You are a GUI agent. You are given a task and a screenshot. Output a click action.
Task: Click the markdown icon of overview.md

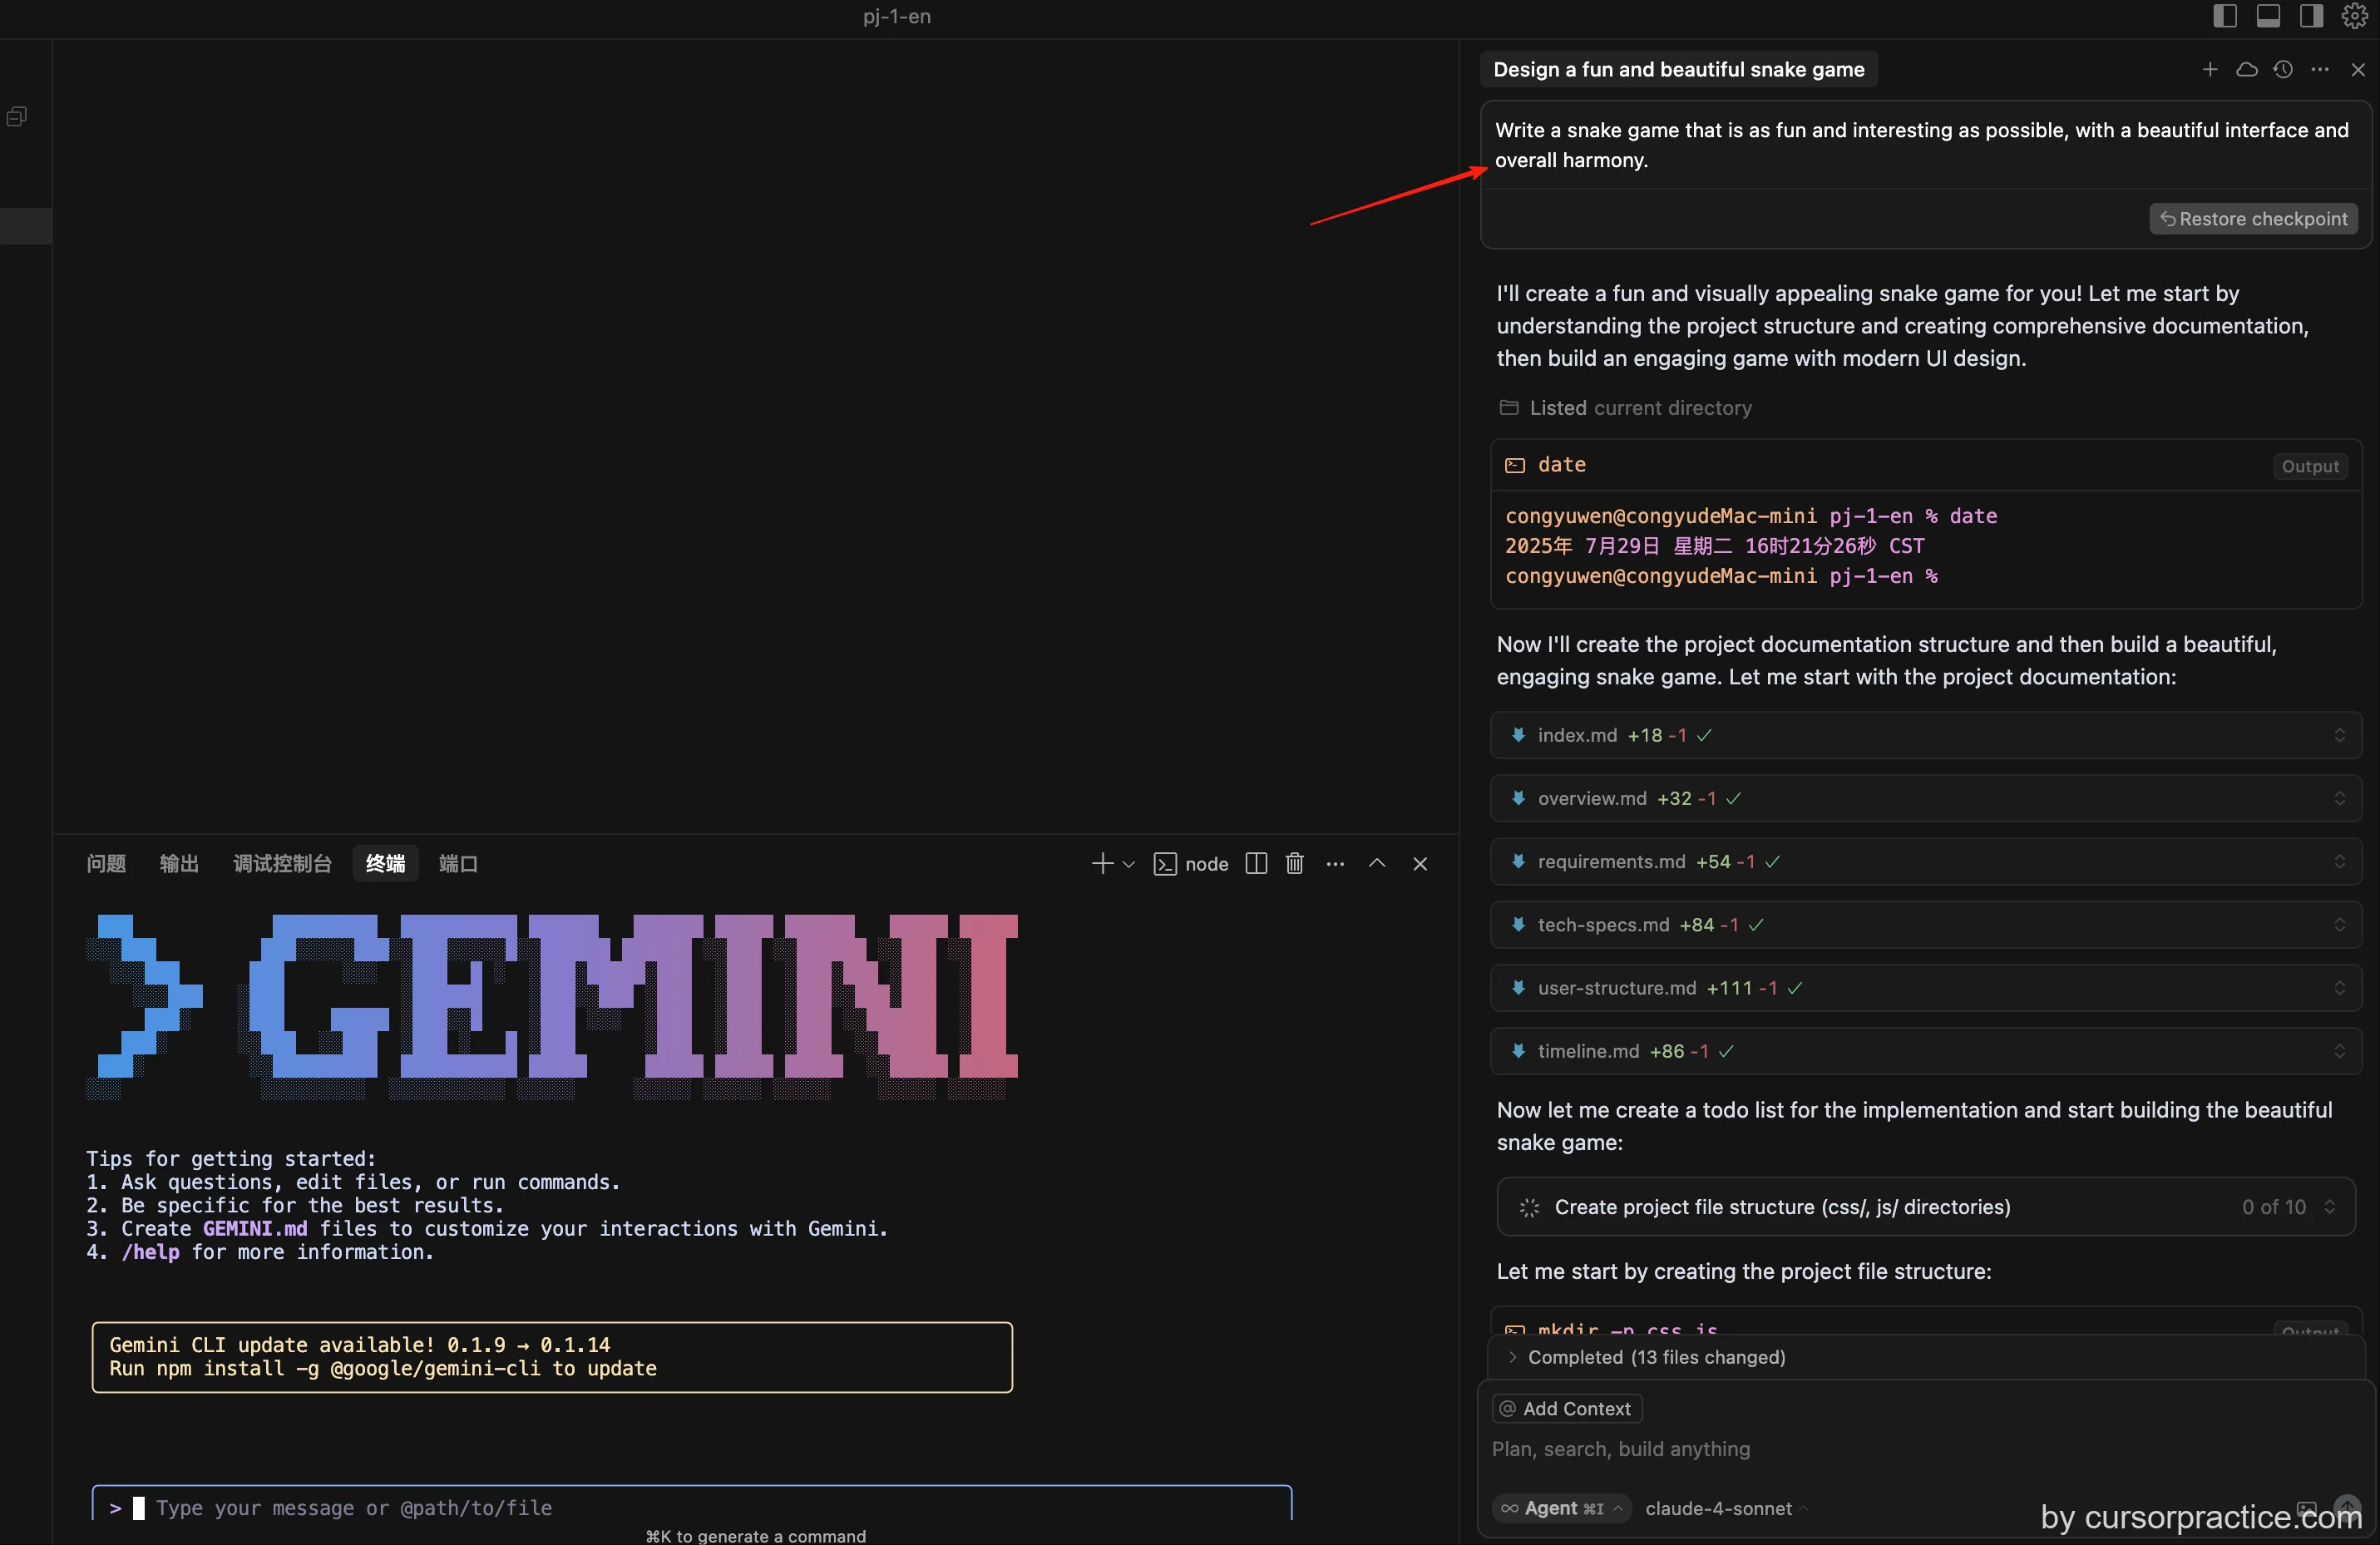pyautogui.click(x=1518, y=798)
